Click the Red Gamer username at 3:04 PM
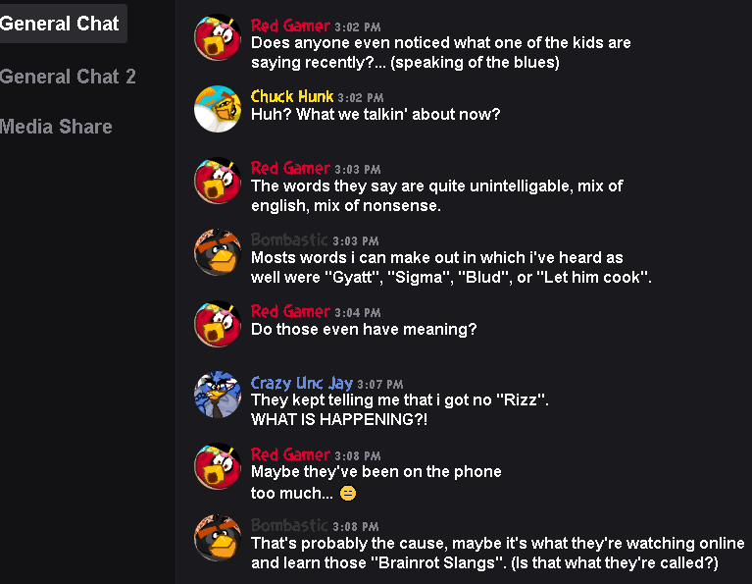This screenshot has height=584, width=752. [x=290, y=311]
